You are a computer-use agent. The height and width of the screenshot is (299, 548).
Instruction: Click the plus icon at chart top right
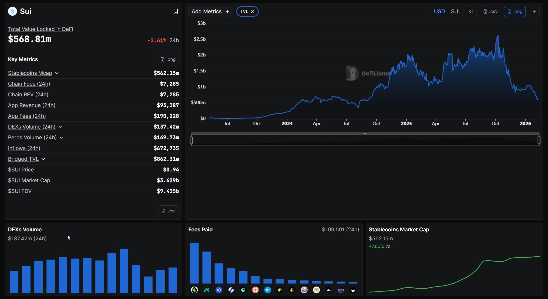[x=534, y=11]
